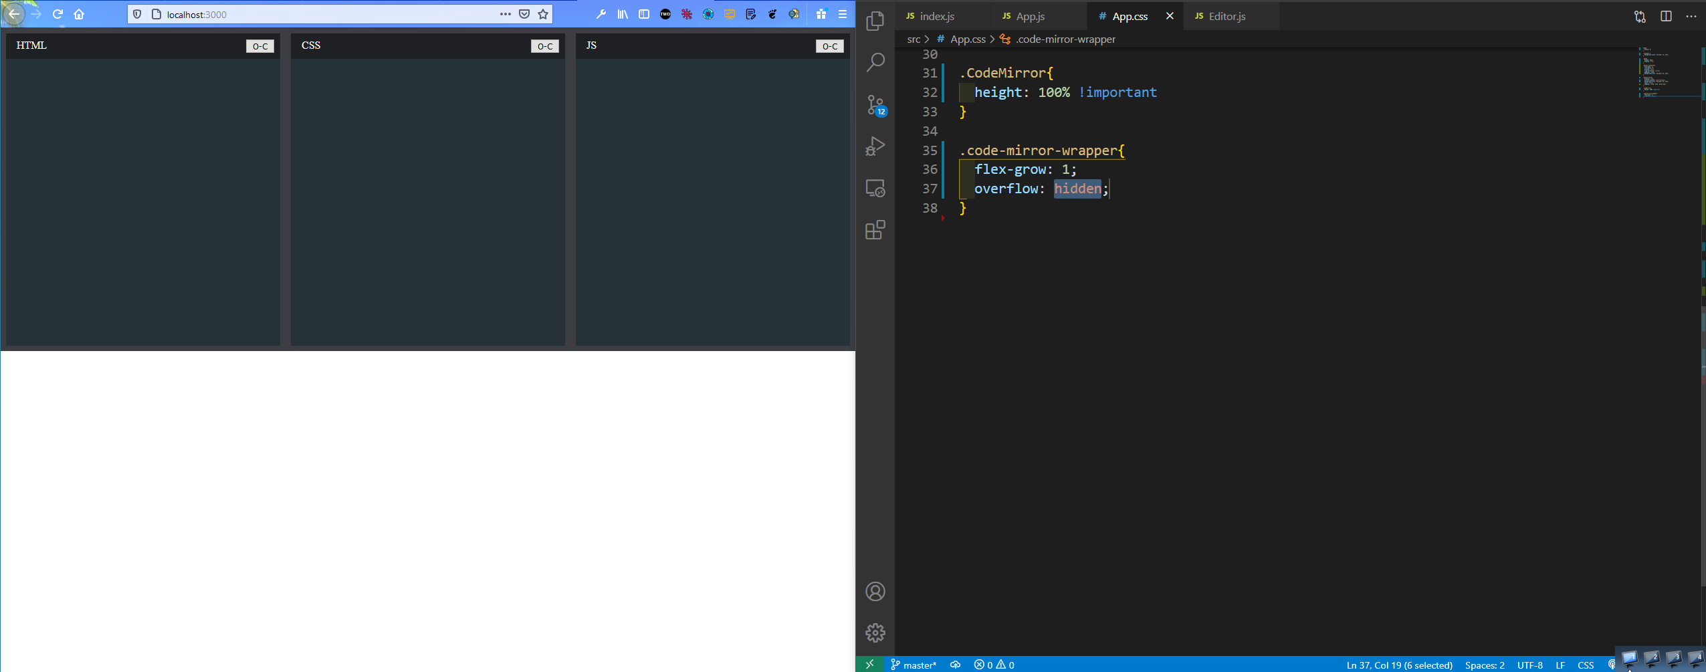1706x672 pixels.
Task: Click the notes-with-pencil extension icon
Action: tap(751, 14)
